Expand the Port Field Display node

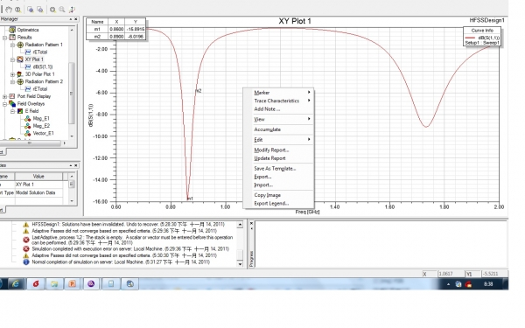(x=4, y=96)
